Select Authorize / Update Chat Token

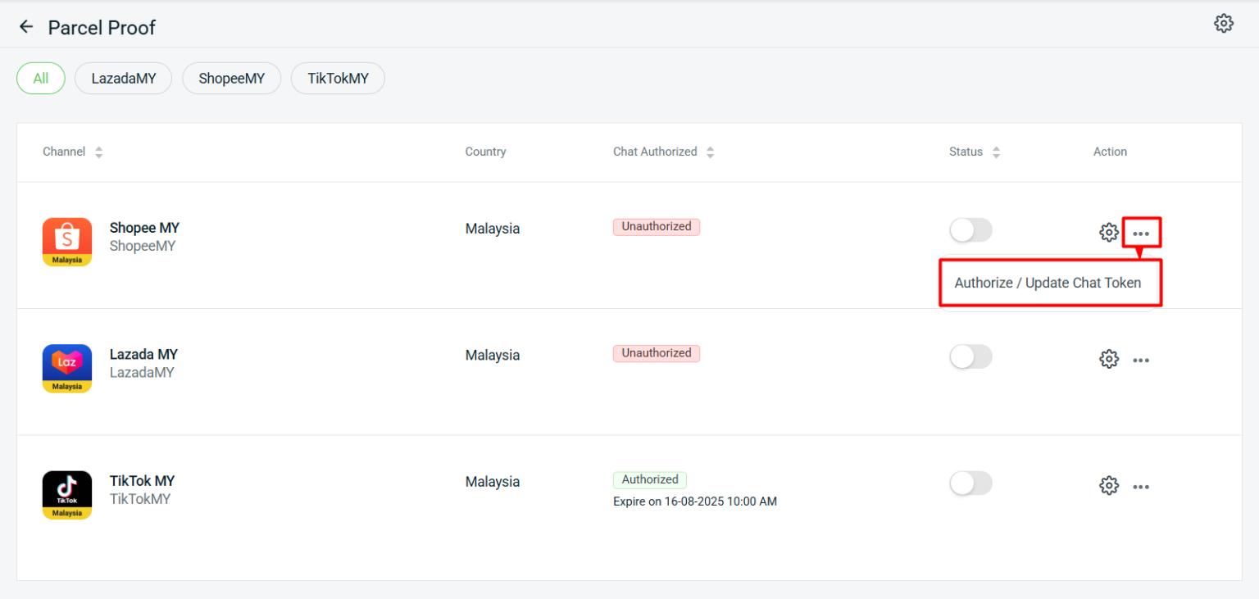coord(1048,283)
